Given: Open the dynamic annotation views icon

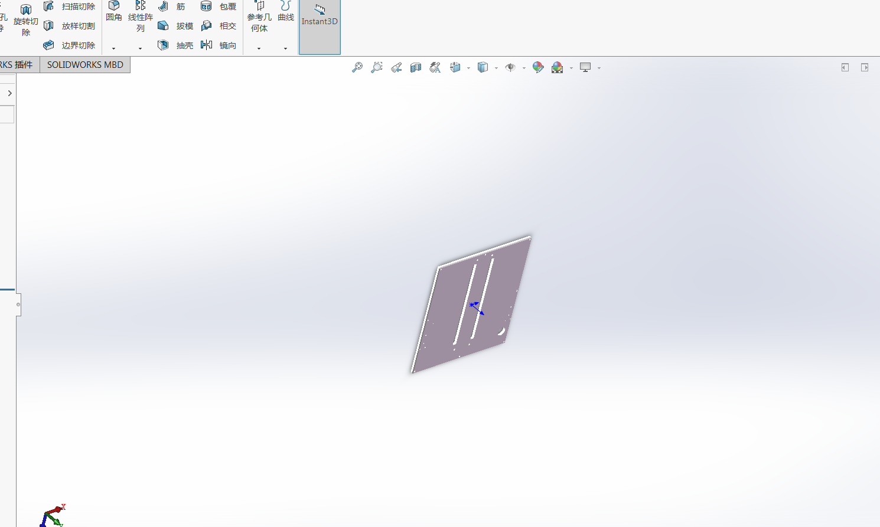Looking at the screenshot, I should [435, 67].
